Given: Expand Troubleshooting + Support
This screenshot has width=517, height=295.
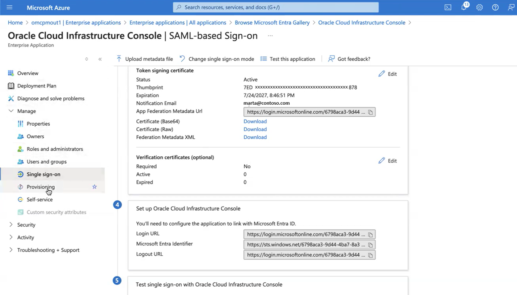Looking at the screenshot, I should tap(11, 250).
